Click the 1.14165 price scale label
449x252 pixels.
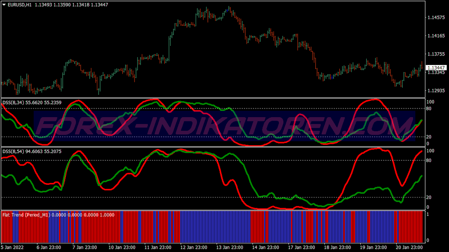(436, 36)
